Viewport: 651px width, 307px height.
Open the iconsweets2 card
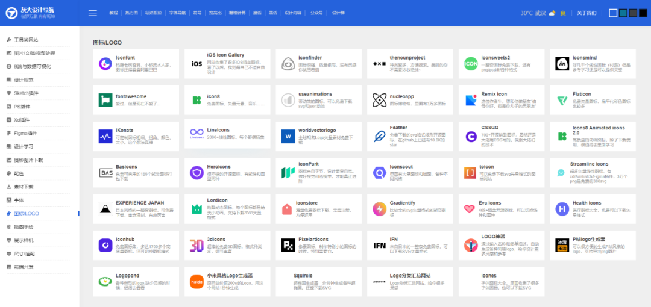[x=502, y=64]
